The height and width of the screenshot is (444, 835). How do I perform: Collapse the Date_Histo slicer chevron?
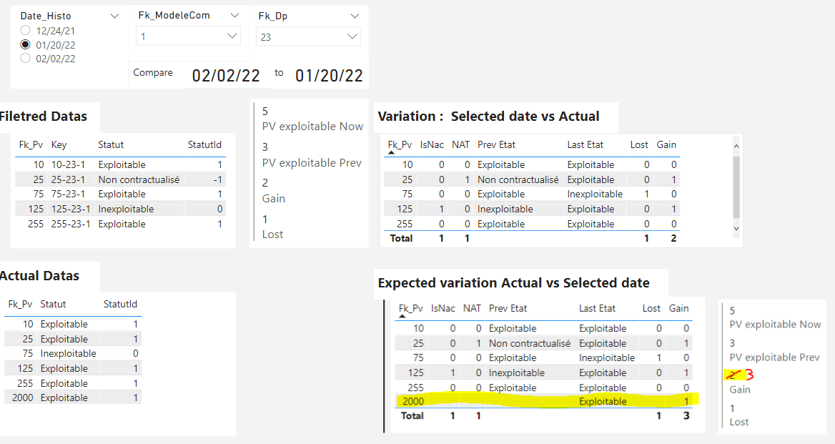[114, 16]
